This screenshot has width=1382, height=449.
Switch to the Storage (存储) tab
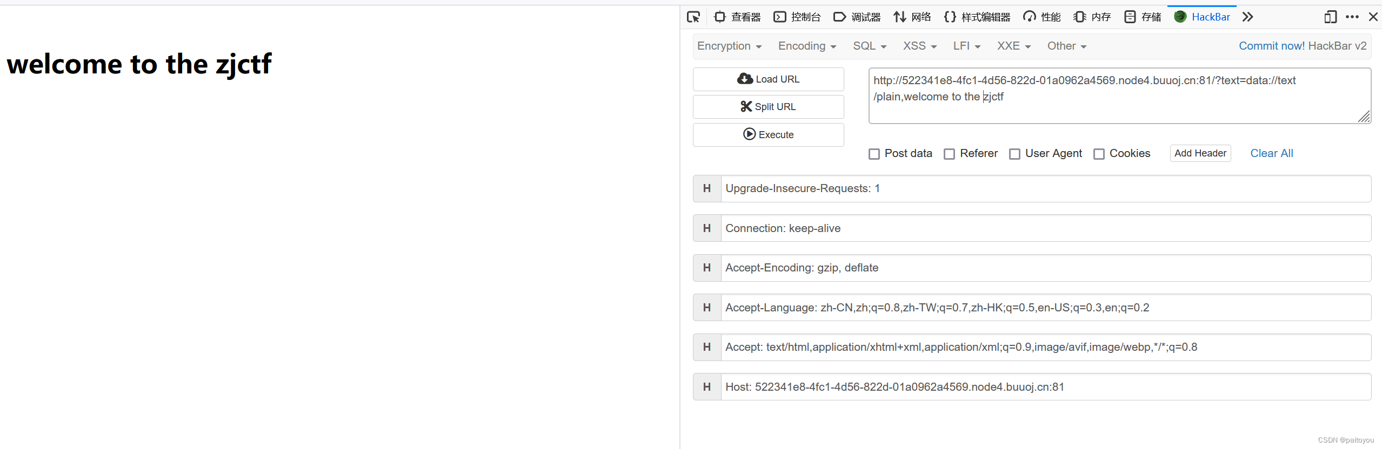(1143, 17)
